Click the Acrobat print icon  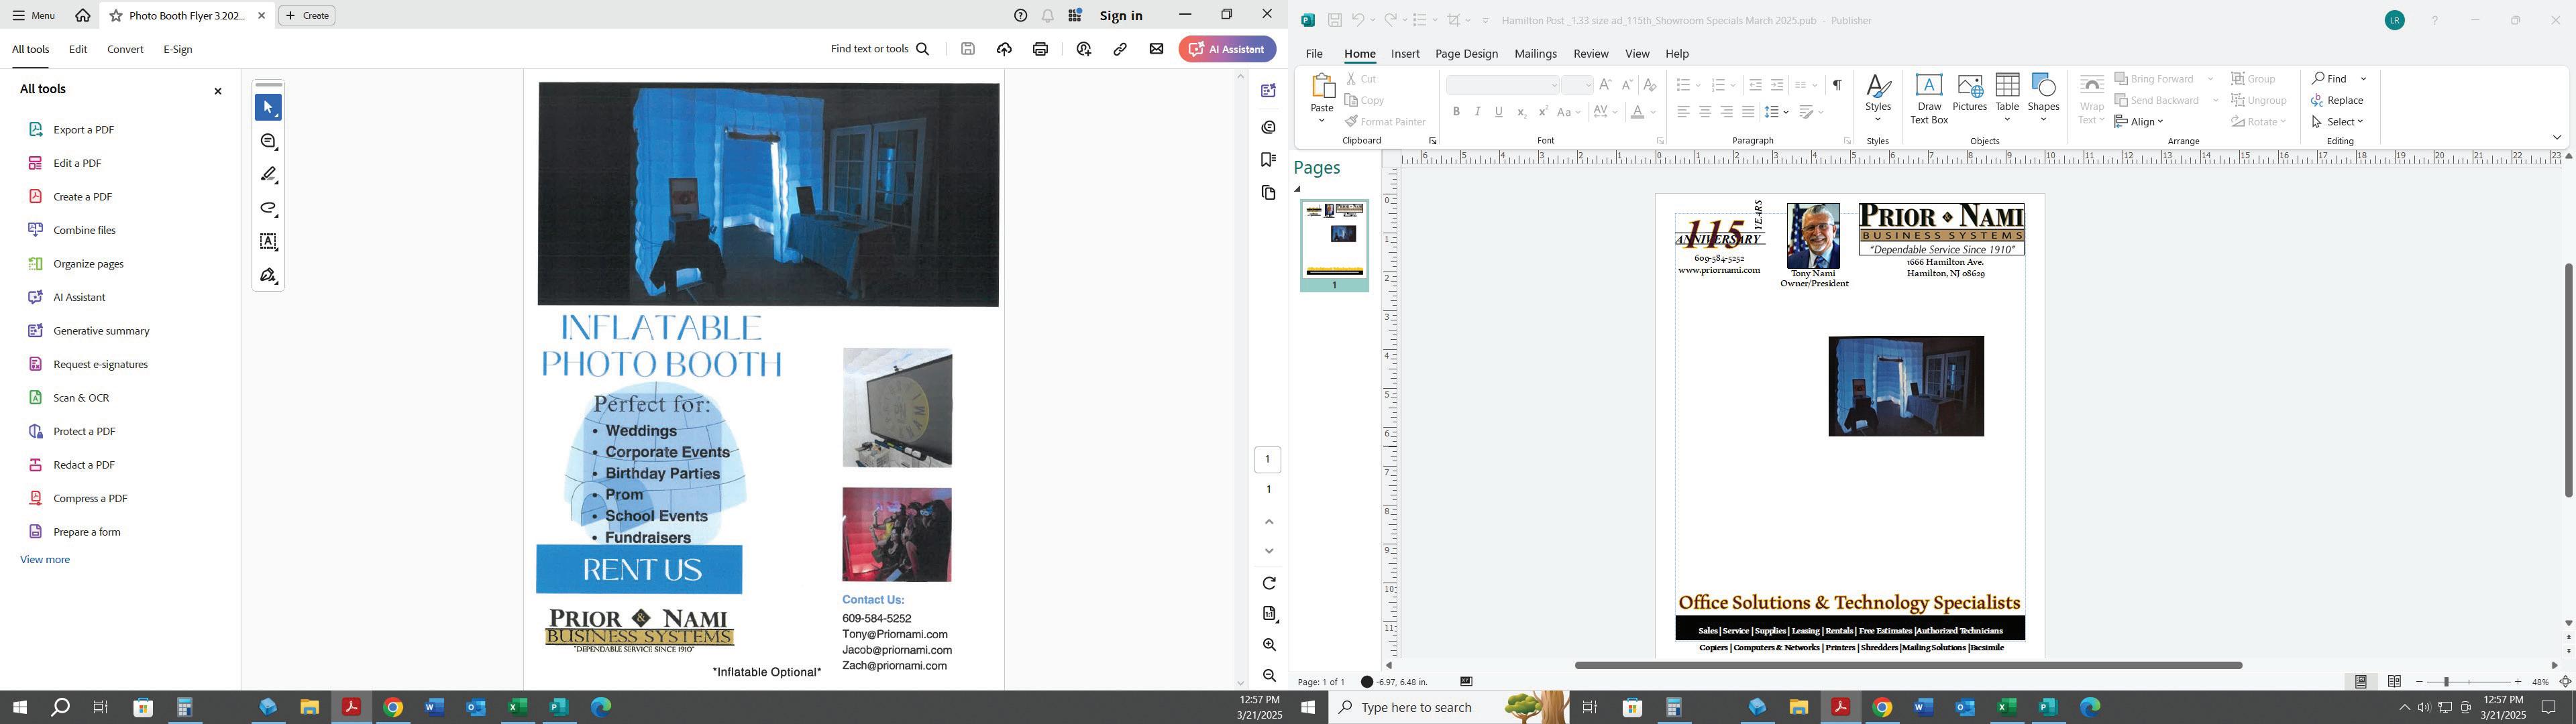click(1040, 49)
